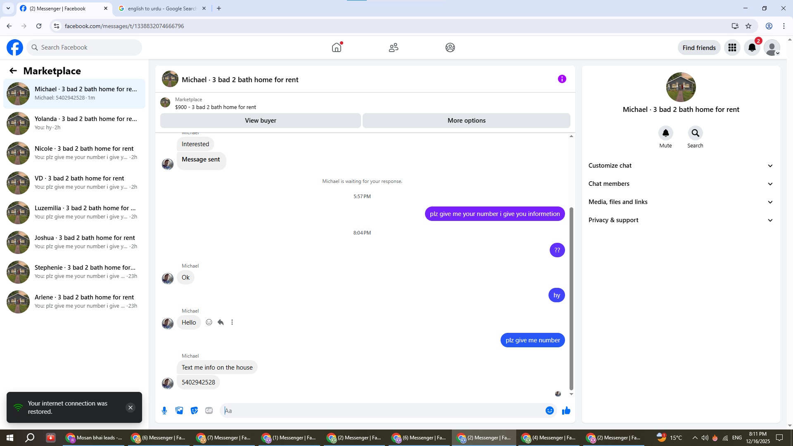Go back from Marketplace chats list
Image resolution: width=793 pixels, height=446 pixels.
[x=13, y=71]
